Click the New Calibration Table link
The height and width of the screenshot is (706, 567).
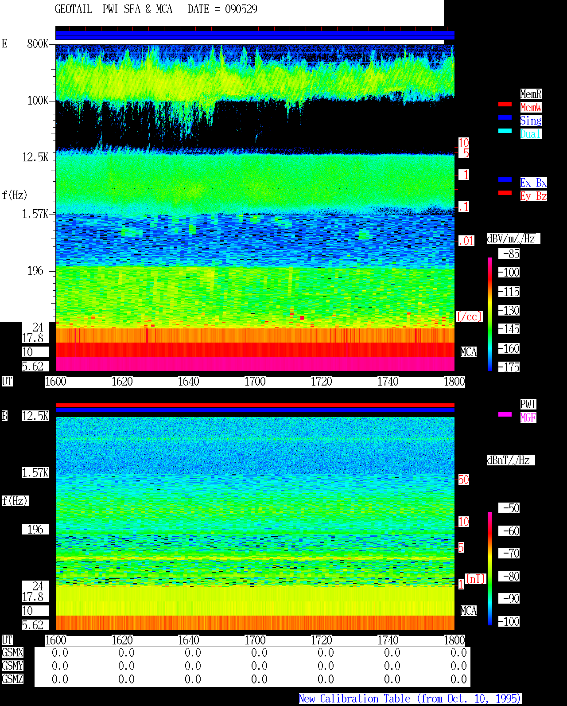click(410, 699)
